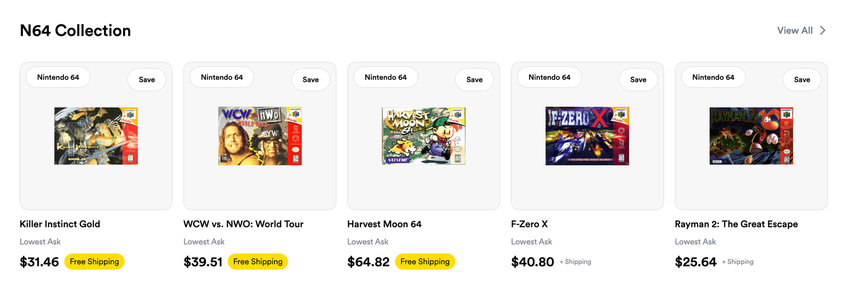The width and height of the screenshot is (846, 307).
Task: Select the Nintendo 64 tag on Rayman 2
Action: point(713,78)
